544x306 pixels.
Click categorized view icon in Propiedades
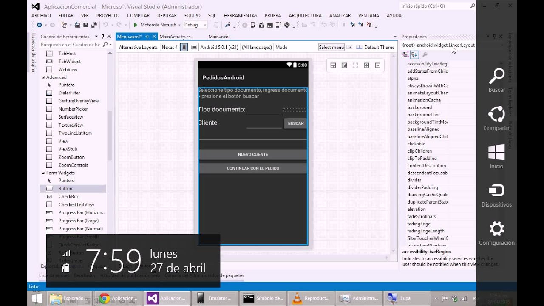pos(405,54)
